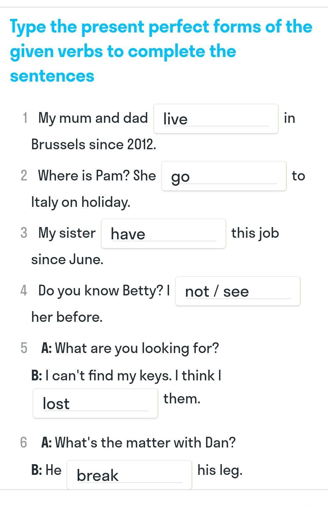Click the phrase 'this job'
The width and height of the screenshot is (328, 507).
coord(255,233)
